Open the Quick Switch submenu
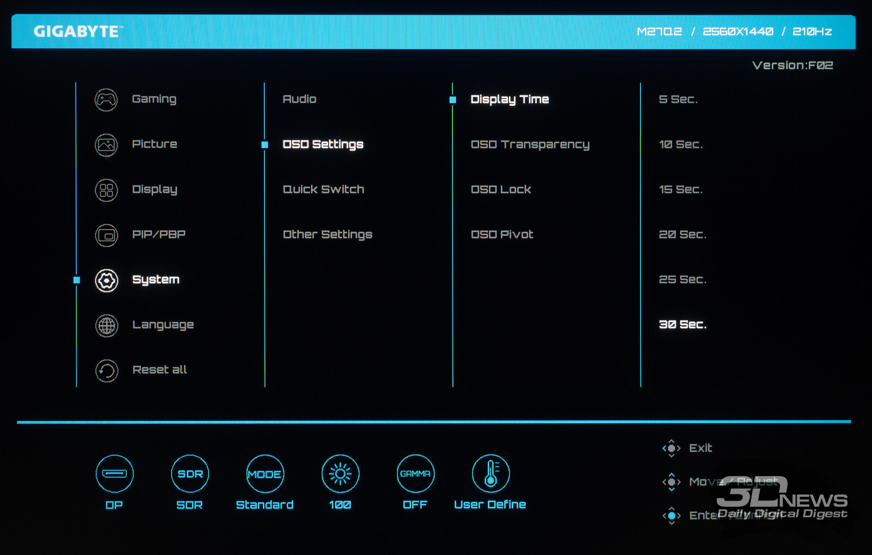Viewport: 872px width, 555px height. coord(323,190)
